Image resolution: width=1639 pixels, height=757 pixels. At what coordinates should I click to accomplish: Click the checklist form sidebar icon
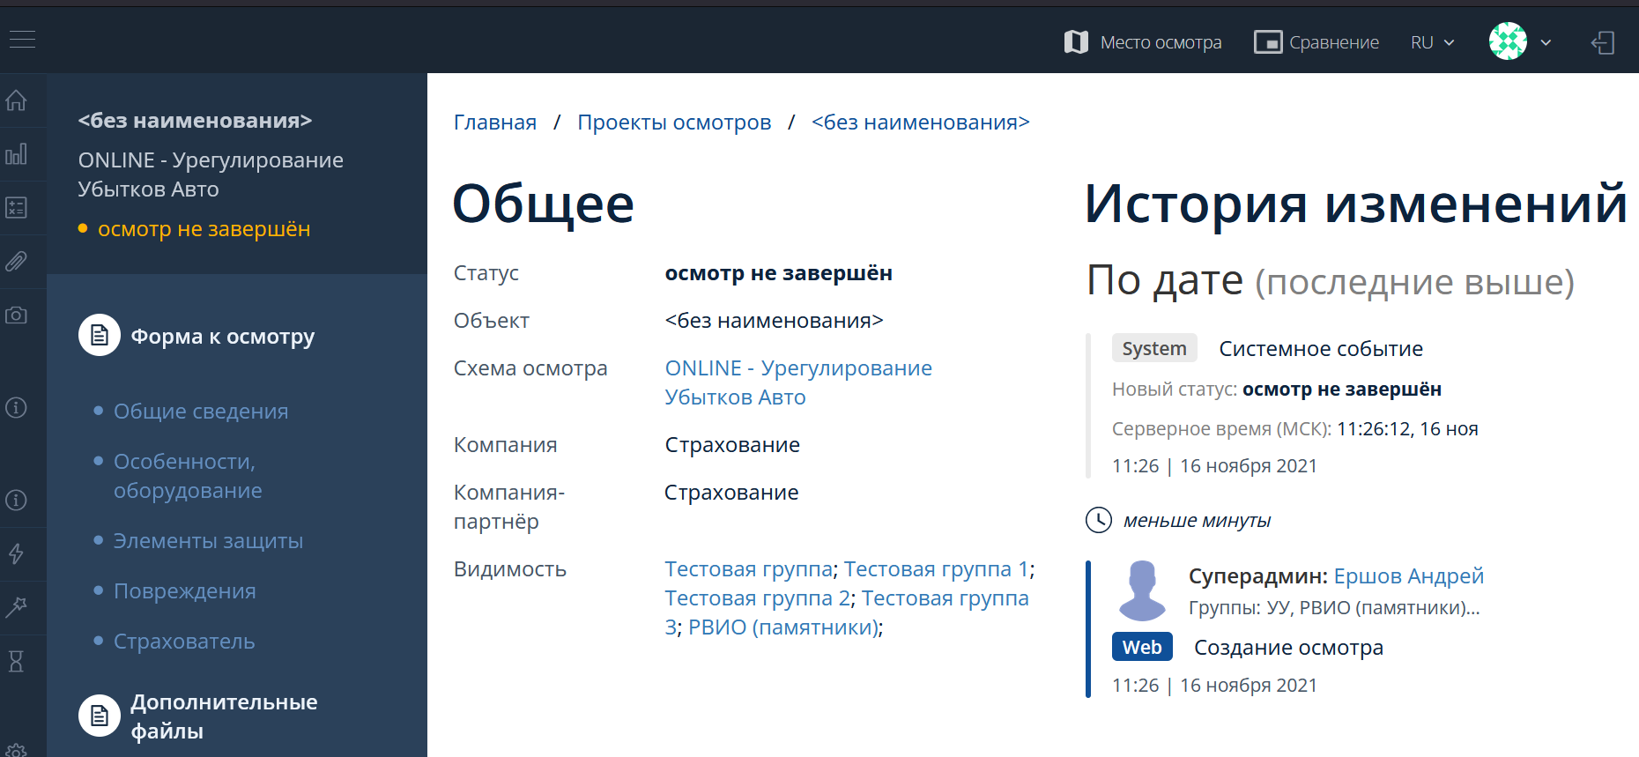[x=17, y=208]
